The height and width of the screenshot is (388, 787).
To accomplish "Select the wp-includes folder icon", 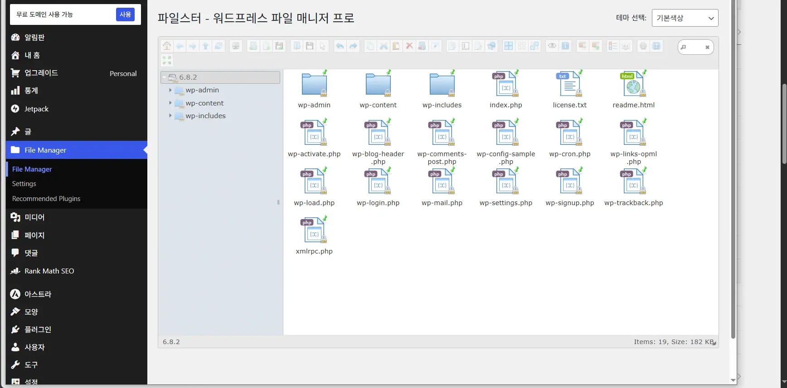I will click(442, 84).
